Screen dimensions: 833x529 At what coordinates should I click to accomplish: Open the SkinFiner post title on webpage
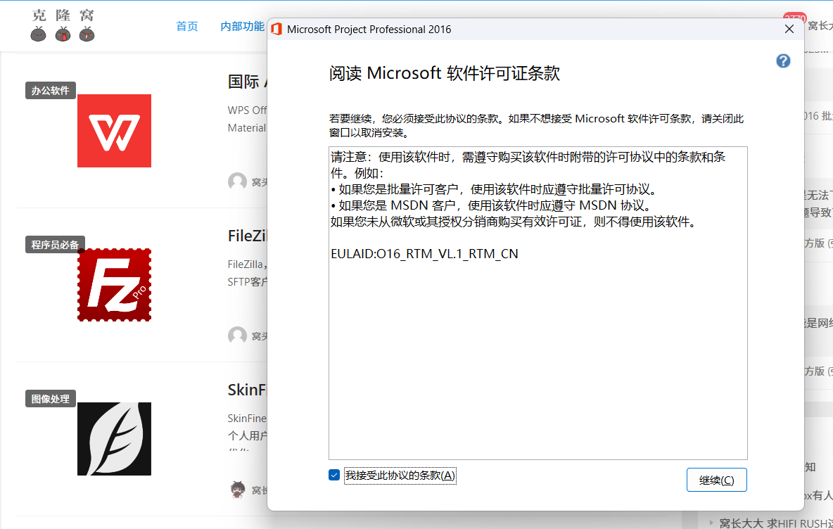pyautogui.click(x=247, y=390)
